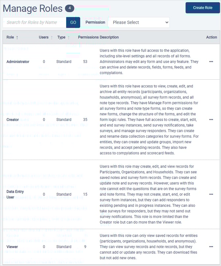The width and height of the screenshot is (221, 266).
Task: Open the Creator row action ellipsis menu
Action: [211, 120]
